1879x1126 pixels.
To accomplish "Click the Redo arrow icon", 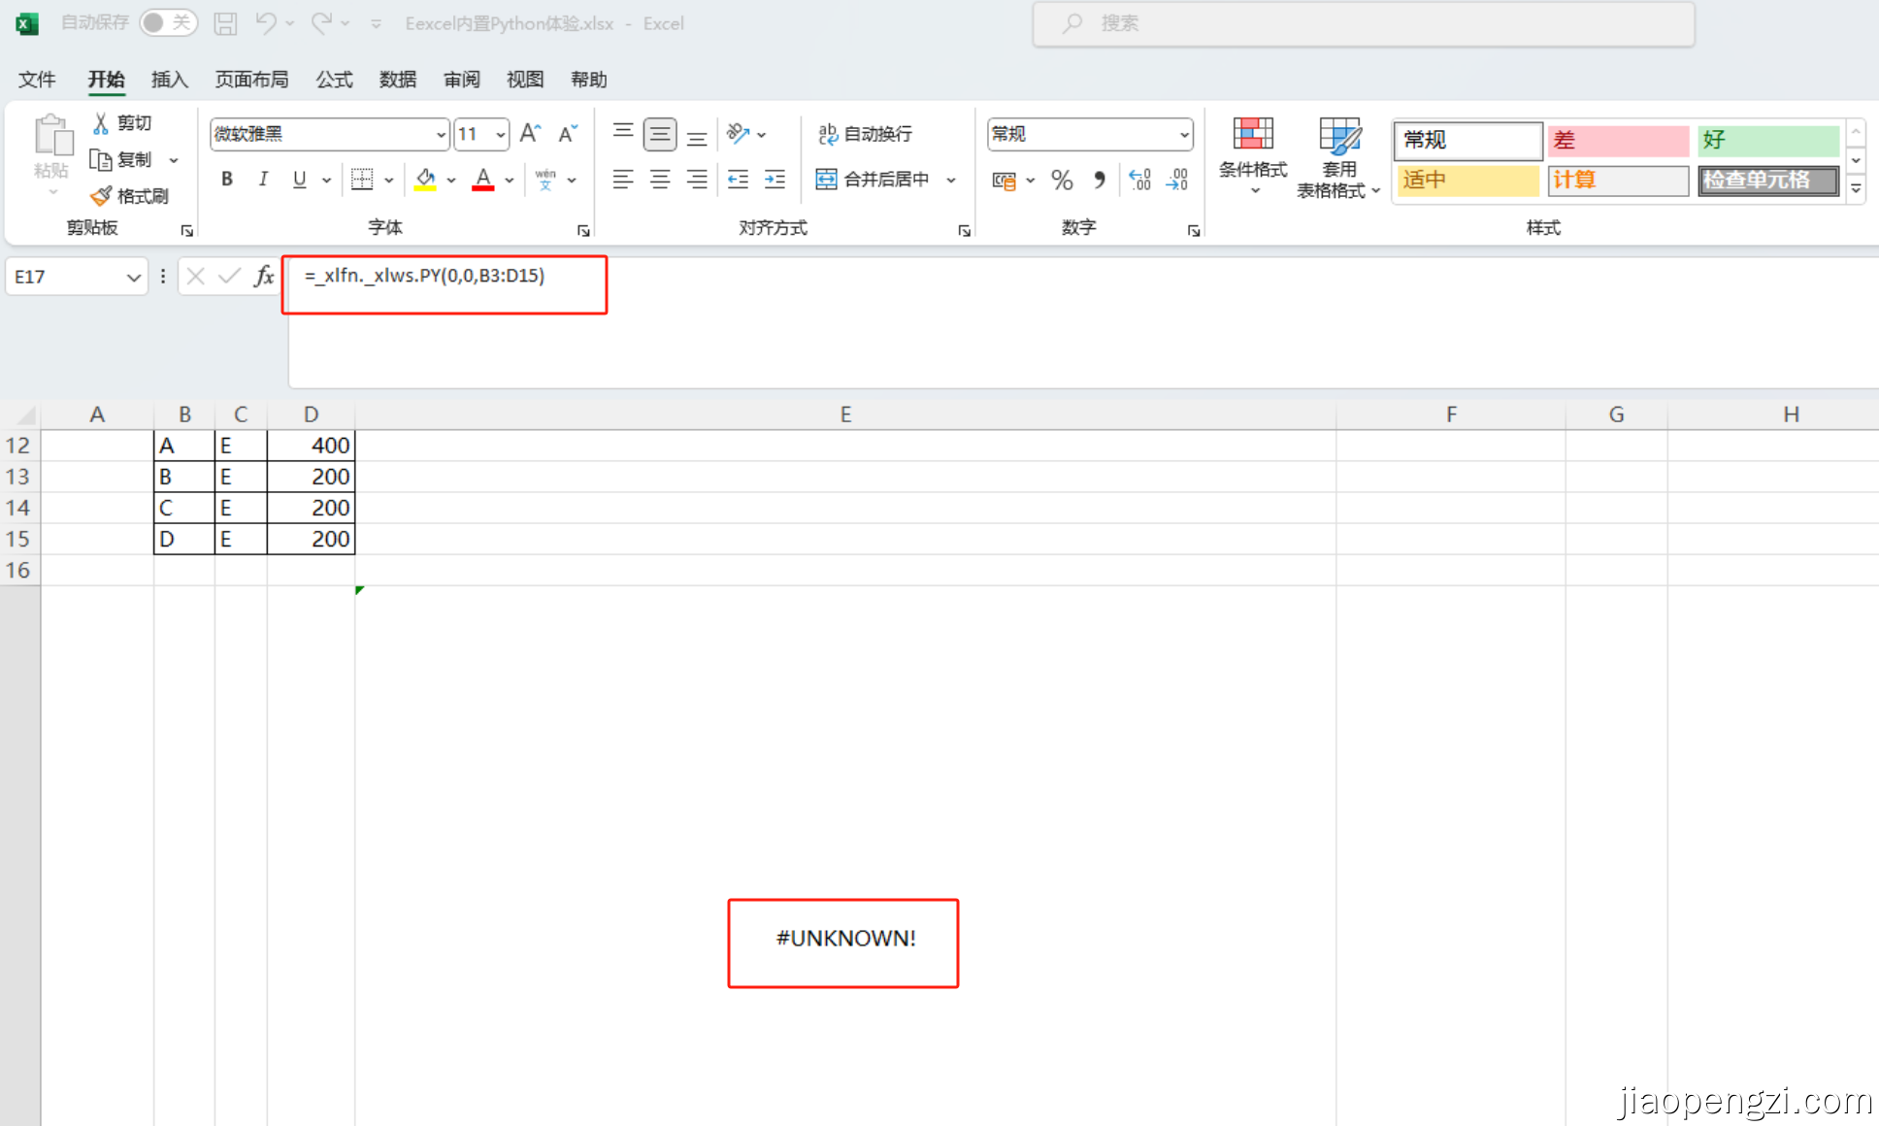I will click(321, 22).
